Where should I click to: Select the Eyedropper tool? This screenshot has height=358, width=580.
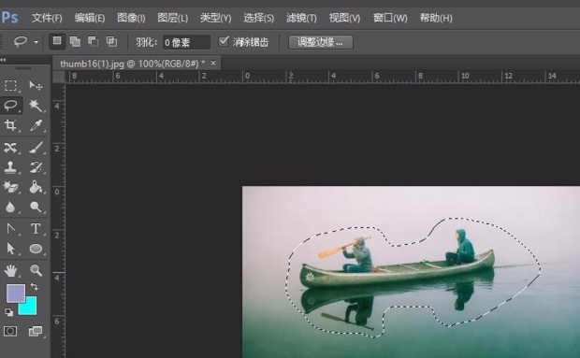click(x=36, y=125)
